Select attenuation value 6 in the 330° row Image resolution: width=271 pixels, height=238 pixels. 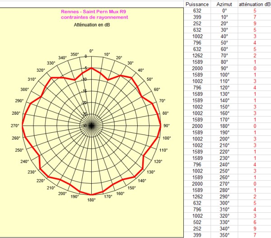[255, 222]
